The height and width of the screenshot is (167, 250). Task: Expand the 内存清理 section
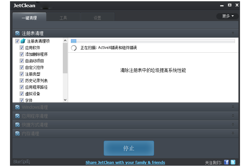(233, 133)
